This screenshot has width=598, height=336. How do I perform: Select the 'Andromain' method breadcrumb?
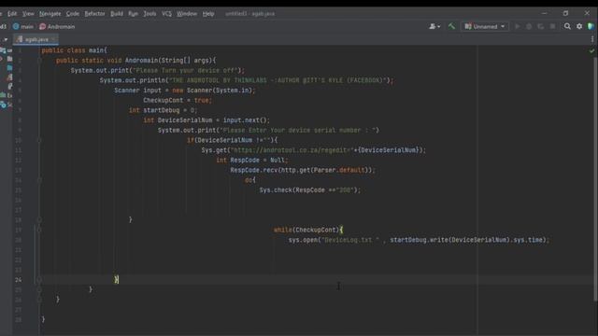(57, 27)
